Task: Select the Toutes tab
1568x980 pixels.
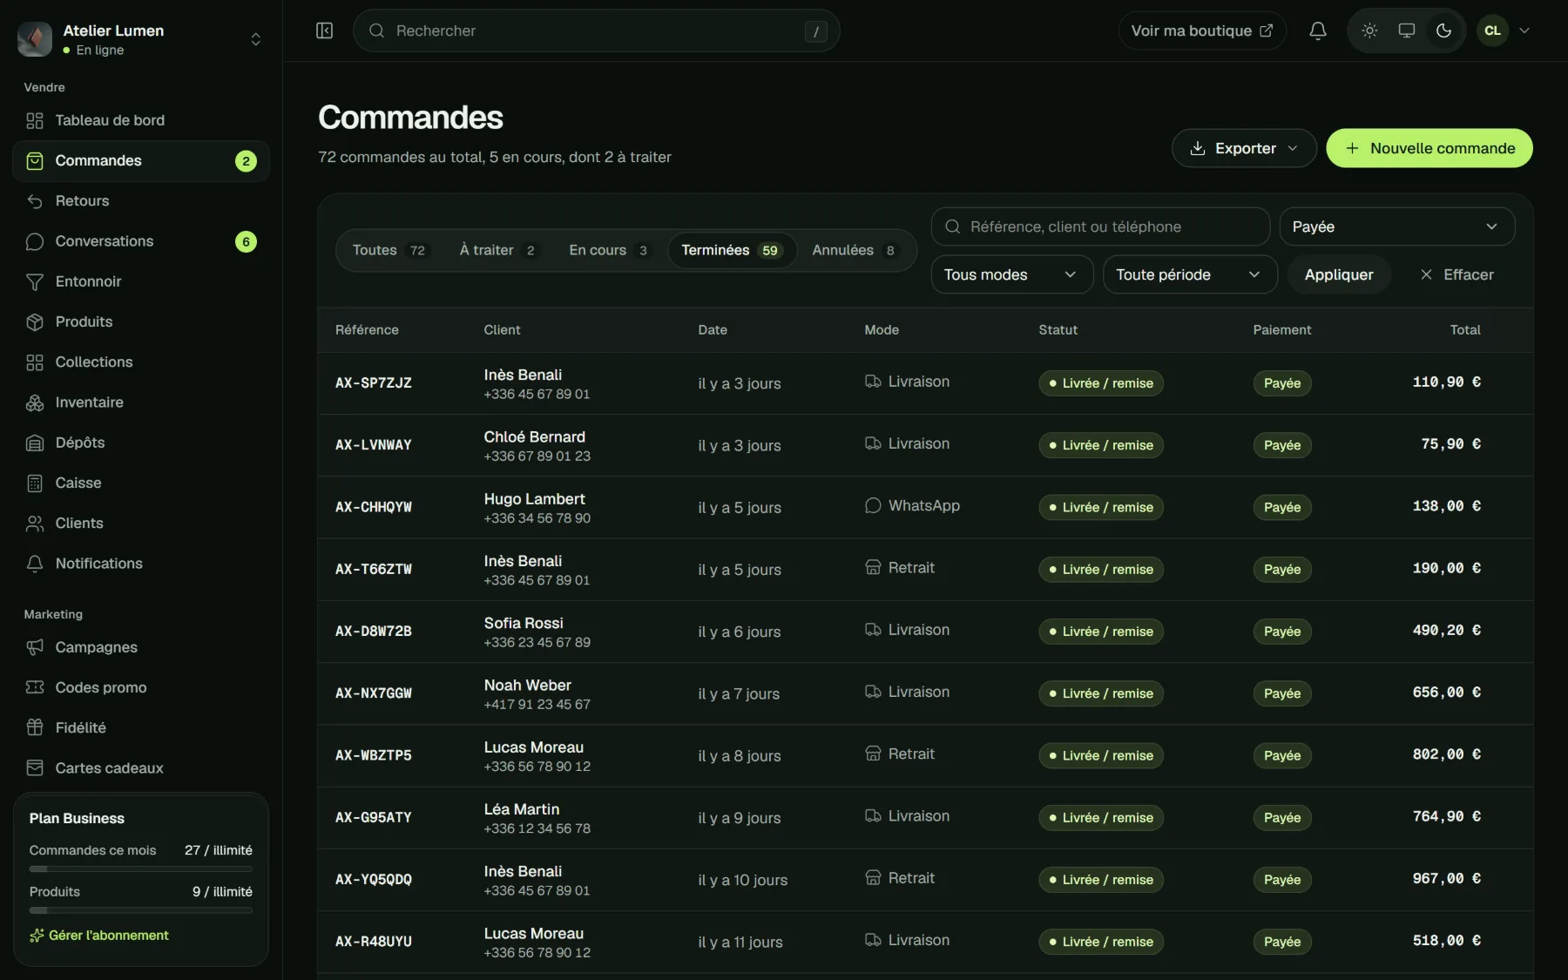Action: click(389, 250)
